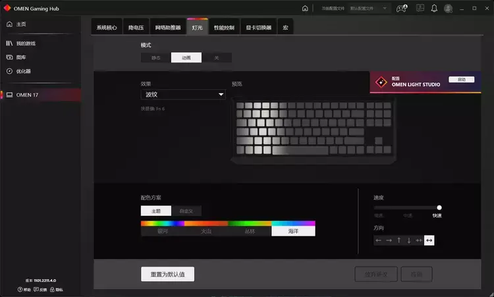Switch to 网络助推器 tab

pos(168,28)
